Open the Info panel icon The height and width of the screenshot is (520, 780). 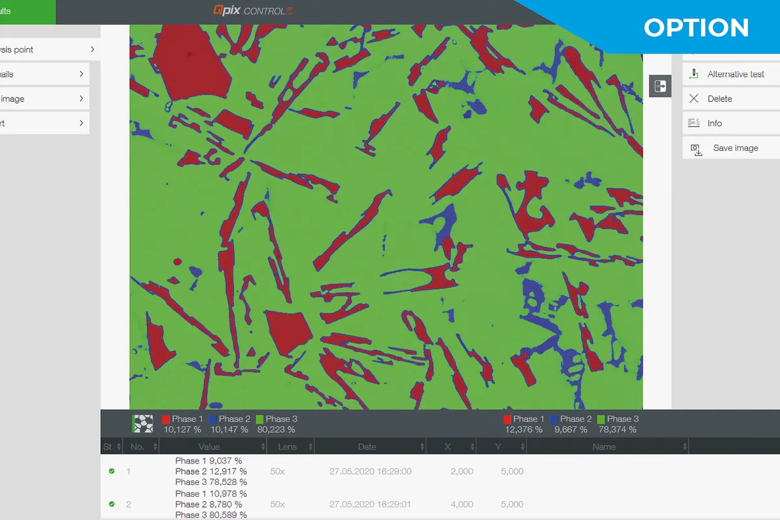pos(694,123)
